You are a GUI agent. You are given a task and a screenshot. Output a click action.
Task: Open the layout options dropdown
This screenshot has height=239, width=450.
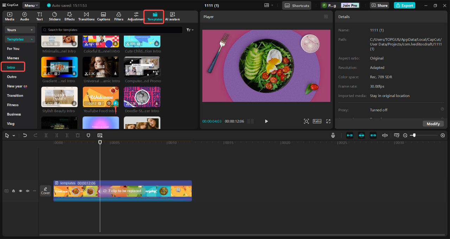[269, 5]
